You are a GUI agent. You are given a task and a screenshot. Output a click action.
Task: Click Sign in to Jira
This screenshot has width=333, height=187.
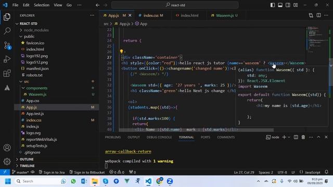pyautogui.click(x=52, y=172)
